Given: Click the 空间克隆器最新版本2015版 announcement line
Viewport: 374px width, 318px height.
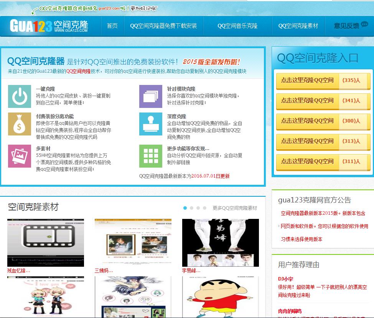Looking at the screenshot, I should (x=323, y=213).
